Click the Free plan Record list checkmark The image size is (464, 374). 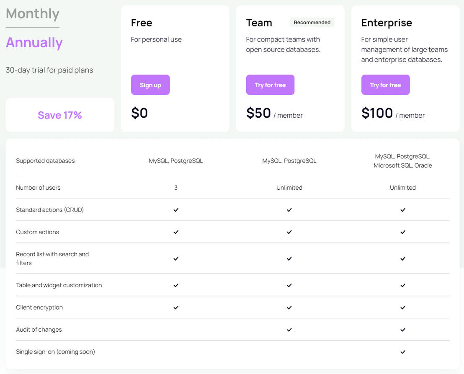pos(176,258)
